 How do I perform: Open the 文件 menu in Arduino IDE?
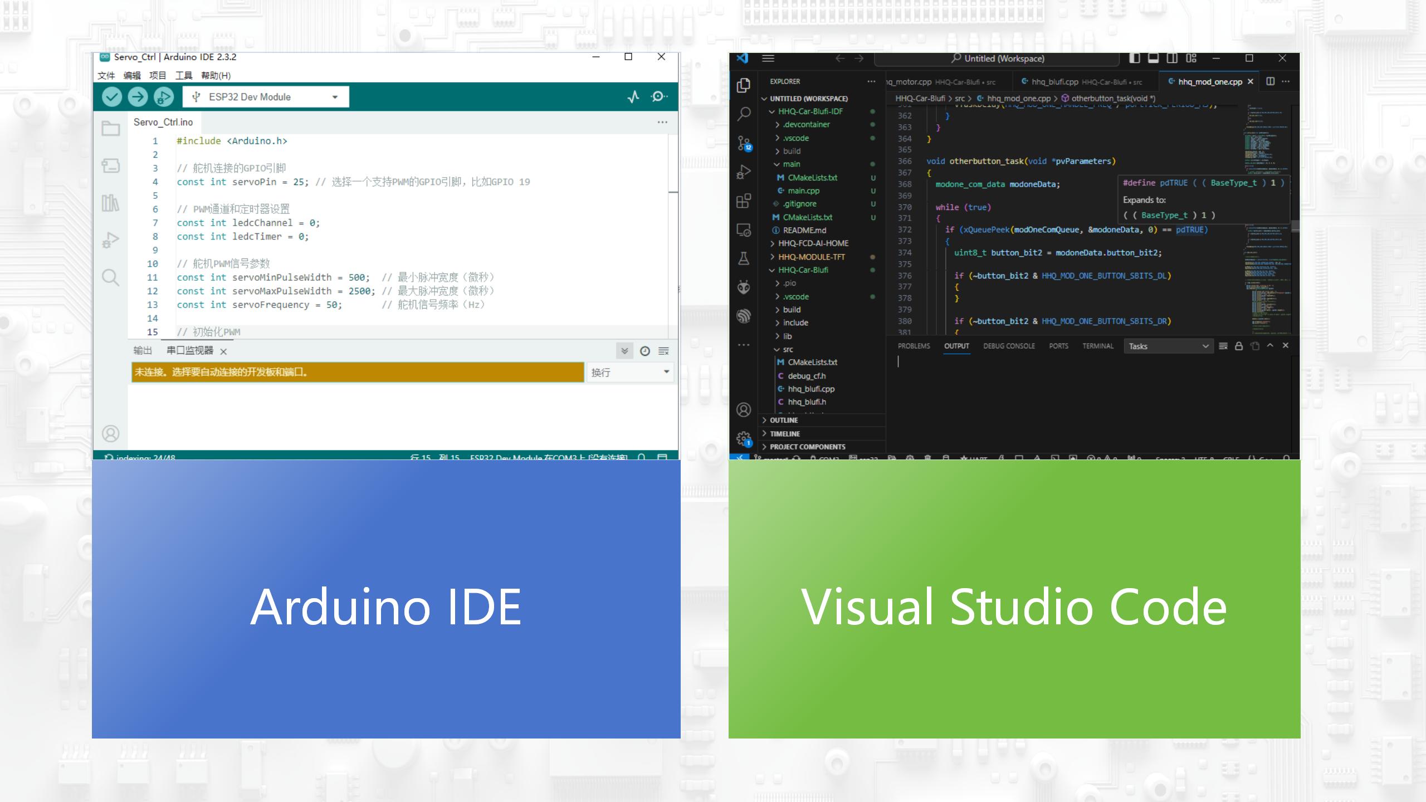click(106, 75)
